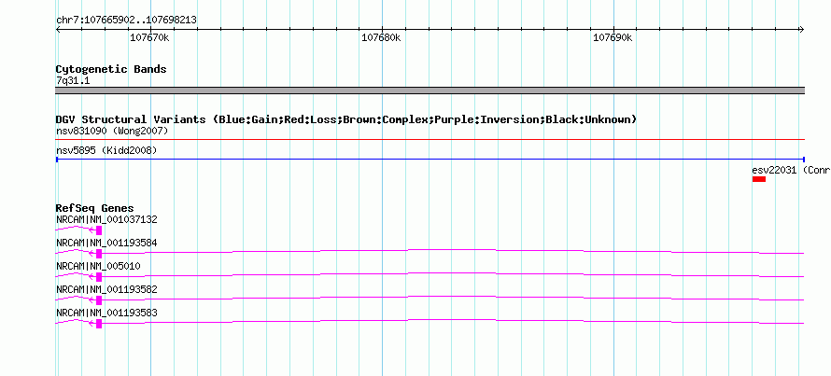Click the magenta exon box of NM_001193582
Image resolution: width=831 pixels, height=376 pixels.
[99, 300]
